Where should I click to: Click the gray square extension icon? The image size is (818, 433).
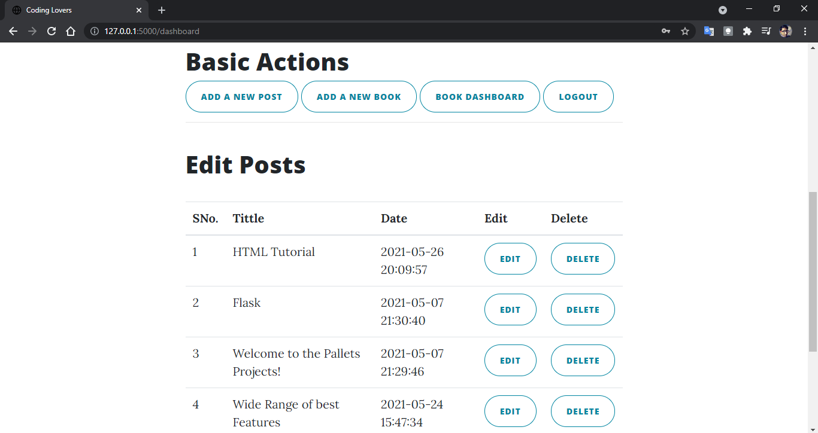728,31
